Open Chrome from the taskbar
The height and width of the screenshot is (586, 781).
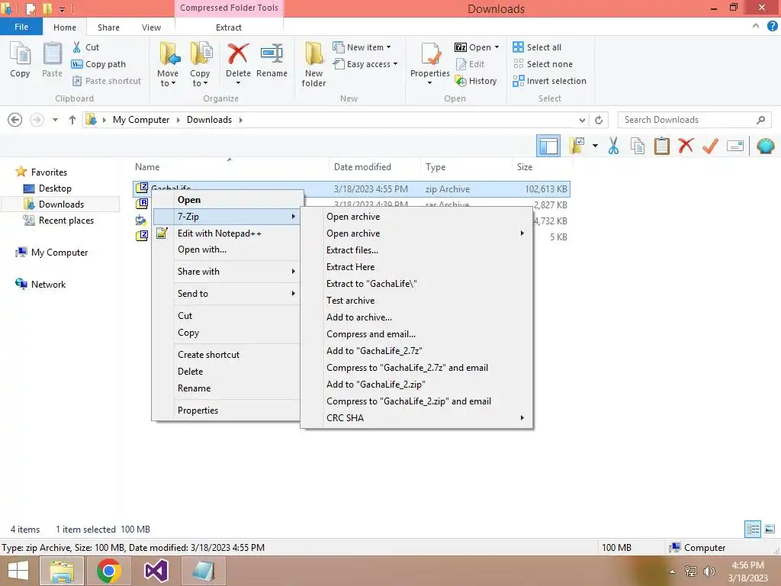(108, 571)
